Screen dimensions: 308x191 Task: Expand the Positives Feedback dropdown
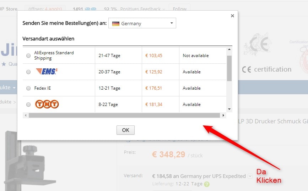(163, 9)
